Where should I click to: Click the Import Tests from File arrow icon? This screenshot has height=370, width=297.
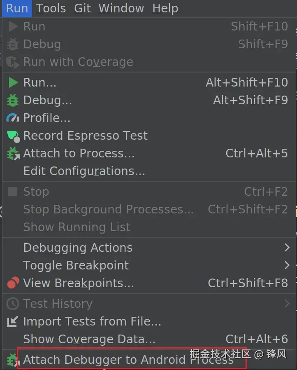click(13, 321)
